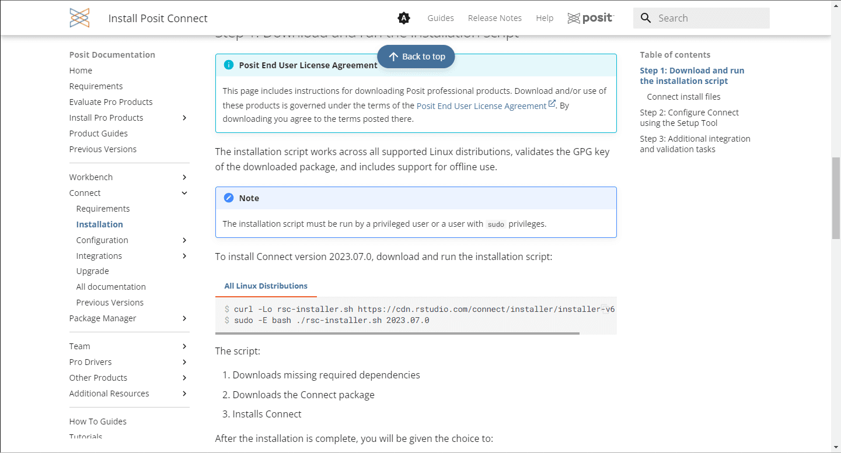841x453 pixels.
Task: Open the Guides menu item
Action: coord(441,18)
